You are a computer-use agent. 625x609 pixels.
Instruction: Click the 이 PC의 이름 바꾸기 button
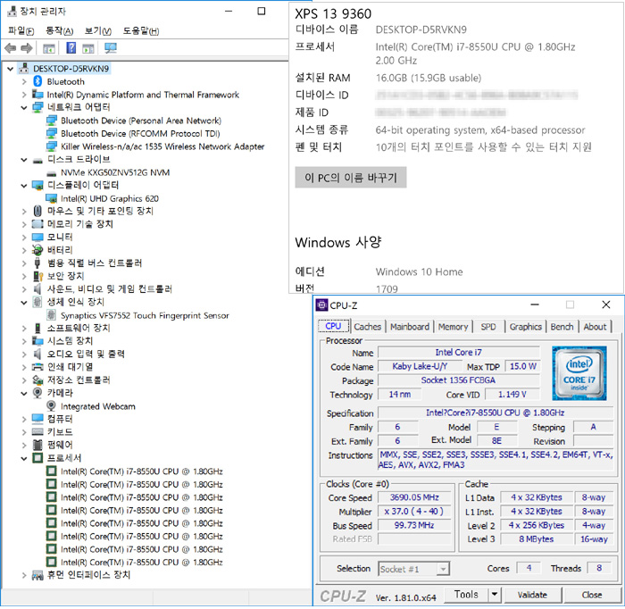tap(351, 177)
